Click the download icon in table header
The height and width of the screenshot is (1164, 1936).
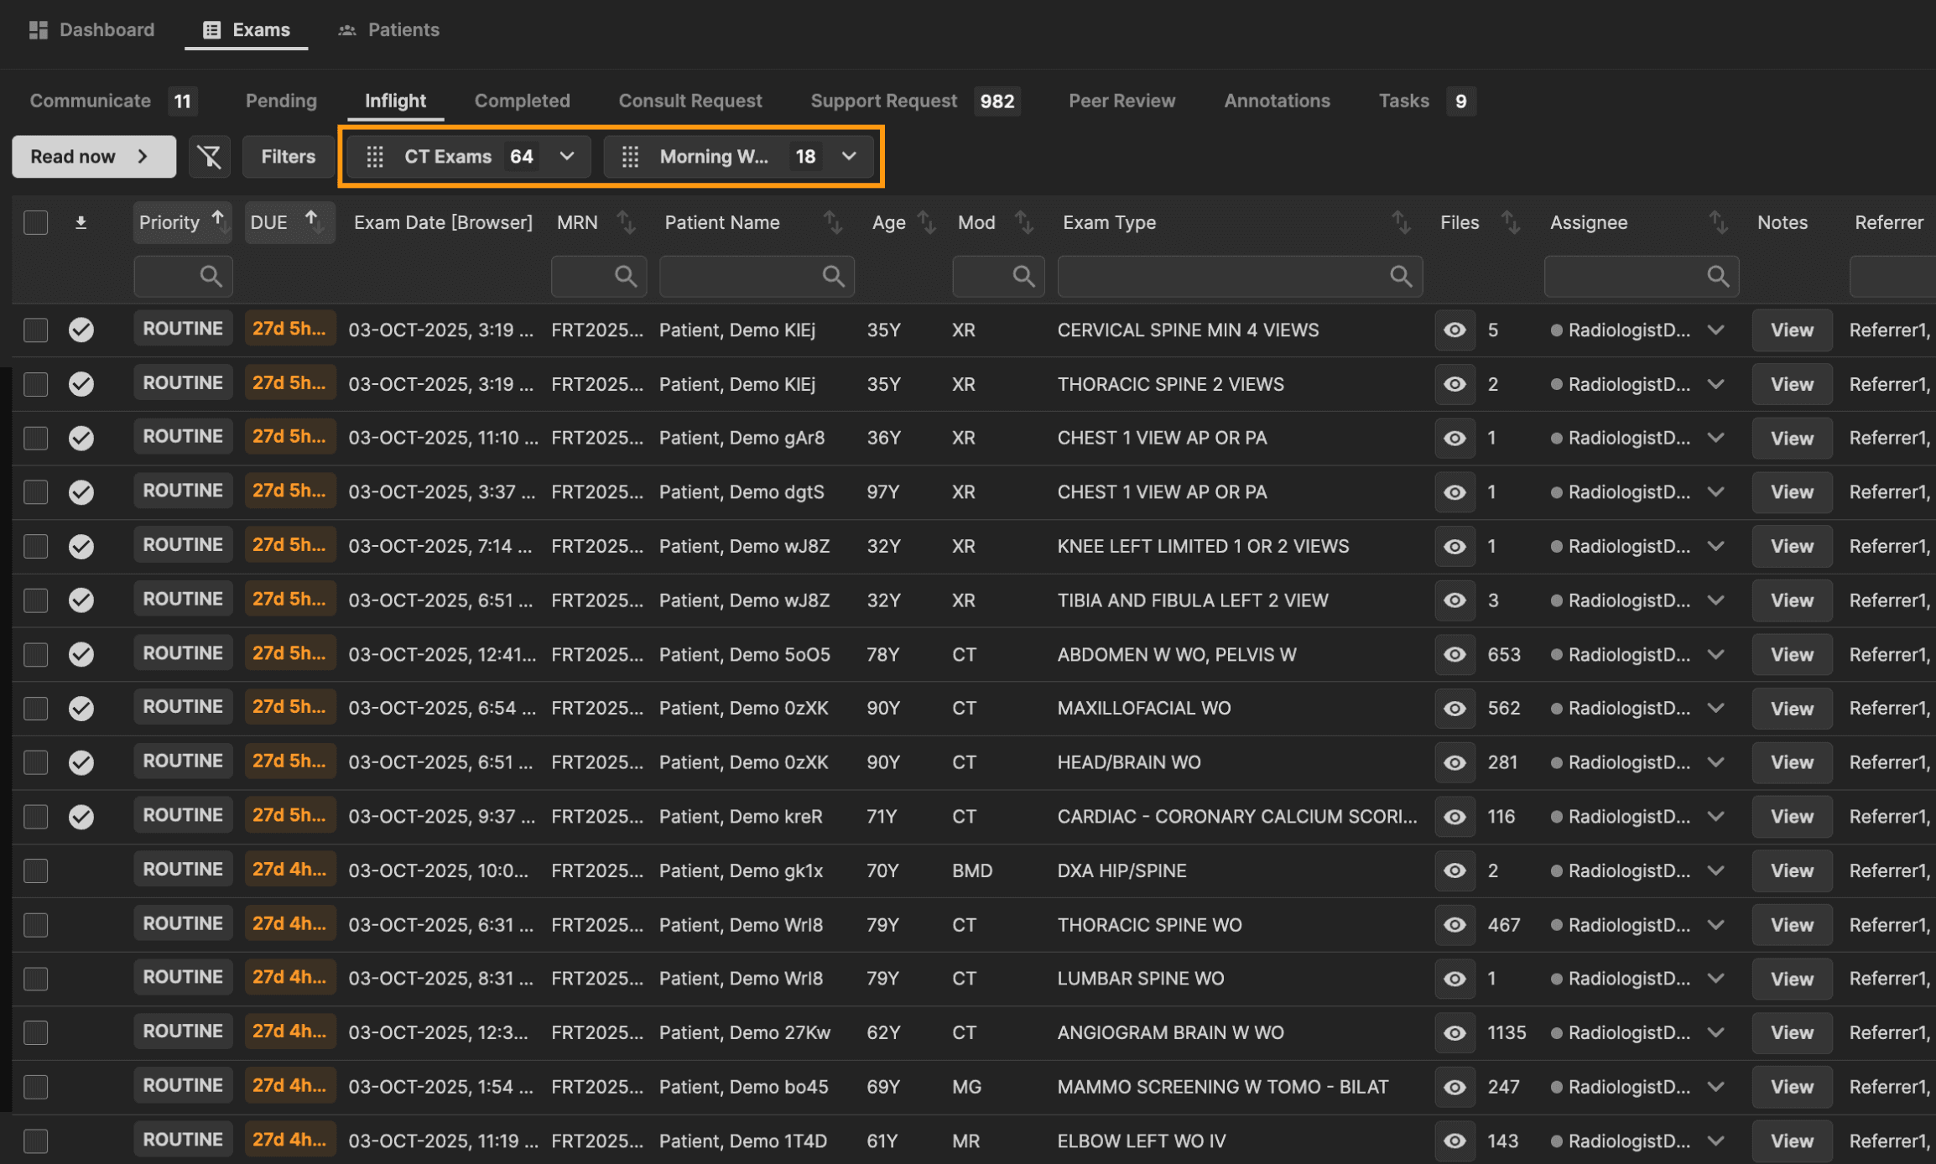click(x=81, y=222)
